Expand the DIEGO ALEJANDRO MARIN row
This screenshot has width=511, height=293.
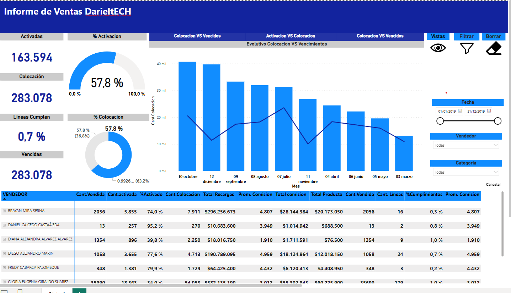(4, 254)
